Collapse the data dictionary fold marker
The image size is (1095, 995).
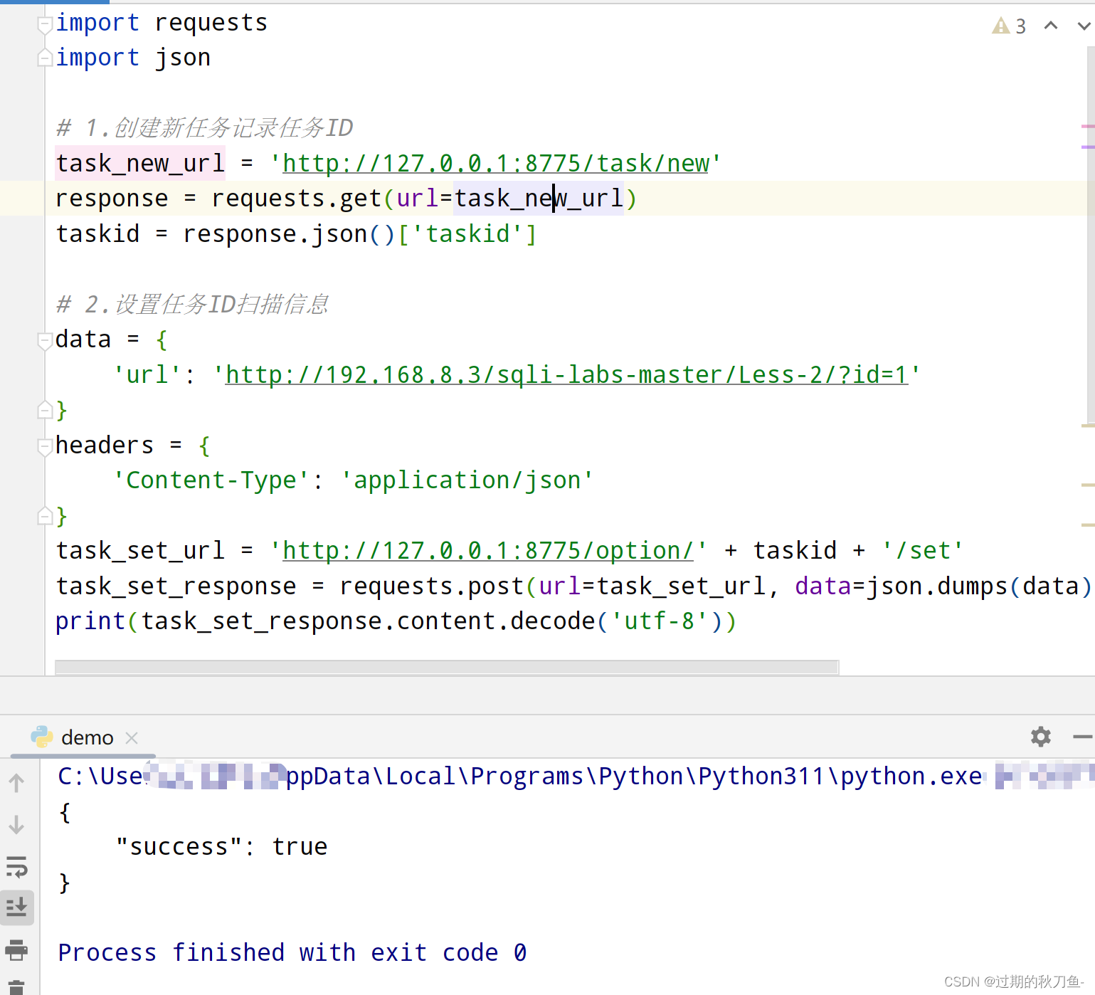pyautogui.click(x=45, y=341)
